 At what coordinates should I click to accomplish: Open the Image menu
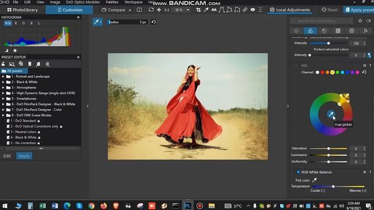[x=55, y=2]
